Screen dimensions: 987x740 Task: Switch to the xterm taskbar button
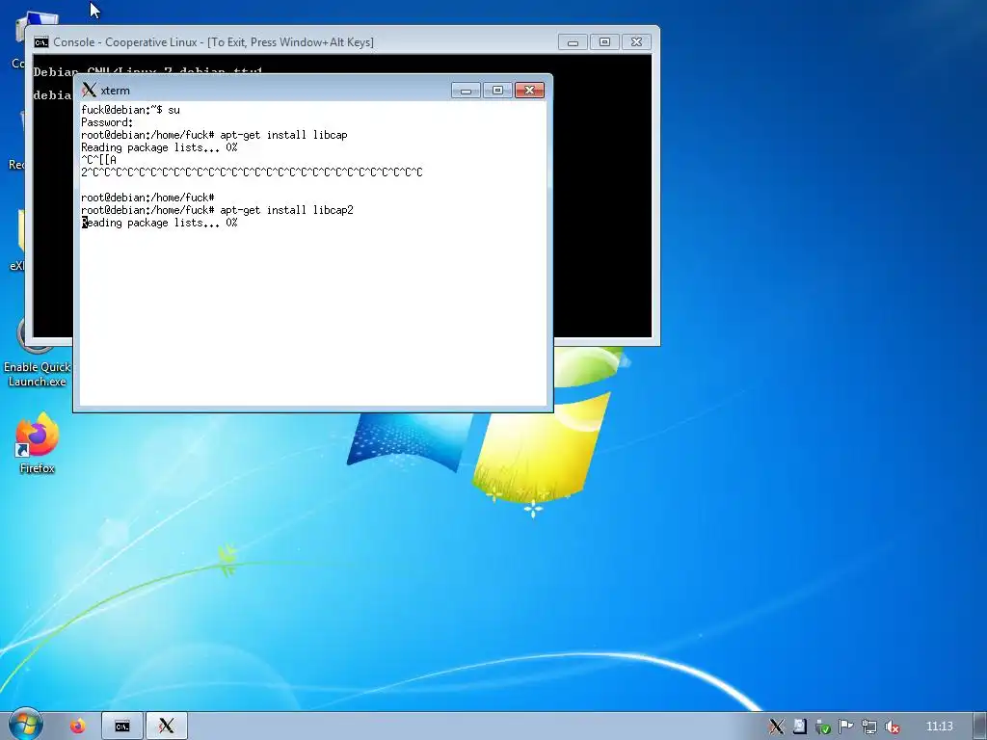coord(166,727)
